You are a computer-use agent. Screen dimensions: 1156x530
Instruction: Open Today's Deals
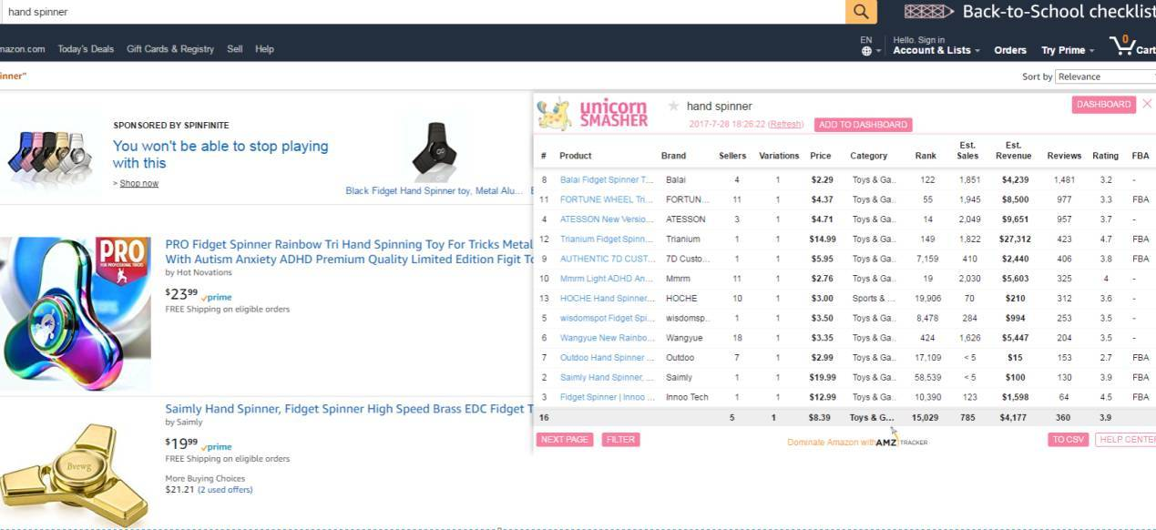pos(86,49)
